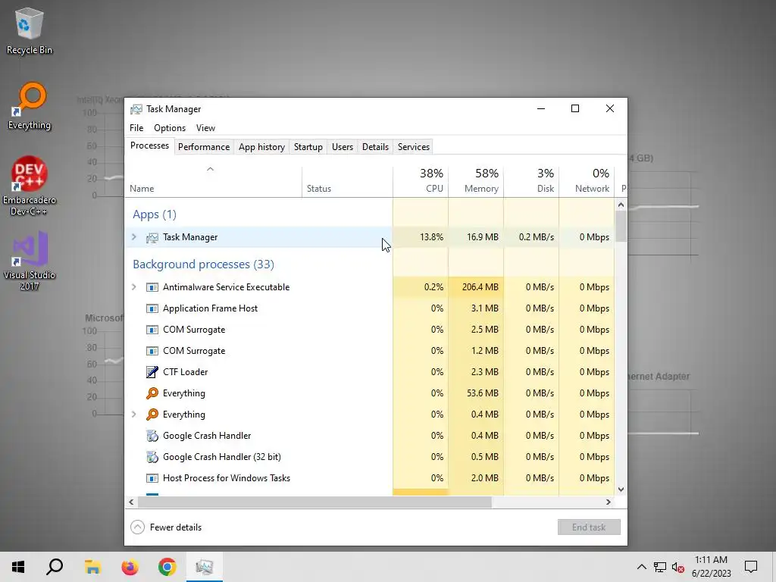Click the horizontal scrollbar left arrow

tap(131, 502)
